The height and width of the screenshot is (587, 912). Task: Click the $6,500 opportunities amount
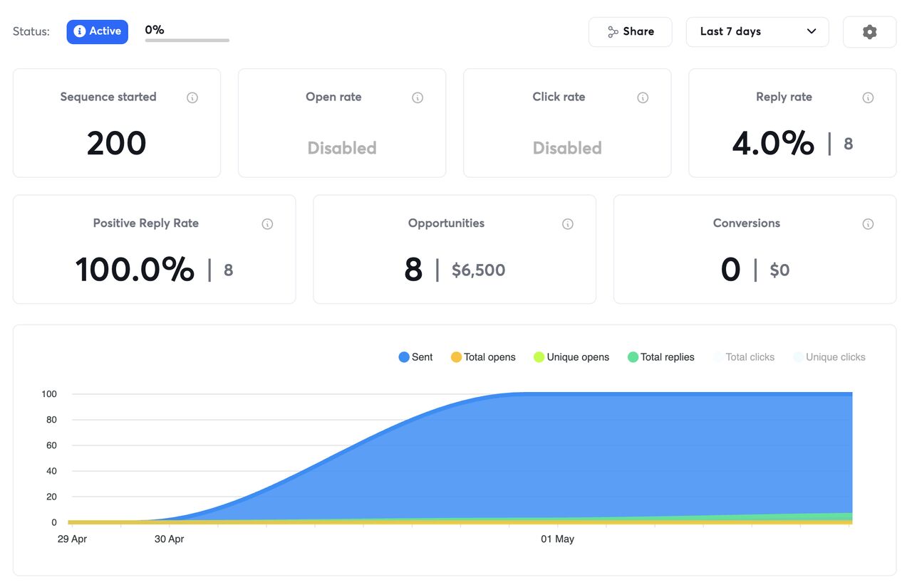tap(479, 270)
